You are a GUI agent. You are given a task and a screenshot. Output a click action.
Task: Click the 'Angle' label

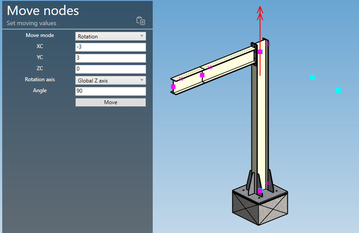coord(40,90)
